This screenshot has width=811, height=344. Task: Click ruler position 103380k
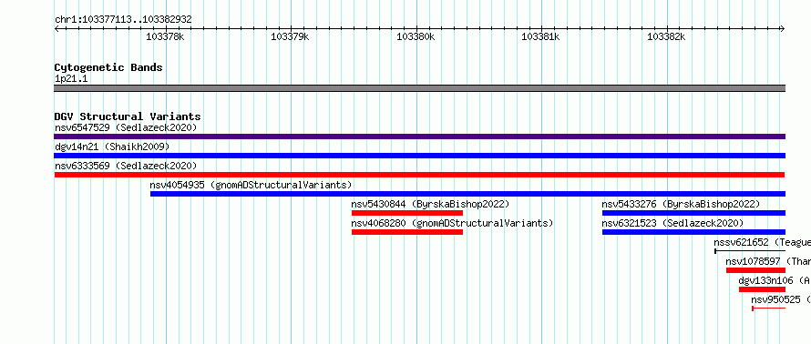(416, 36)
